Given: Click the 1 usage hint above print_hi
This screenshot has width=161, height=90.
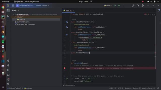Looking at the screenshot, I should 73,60.
